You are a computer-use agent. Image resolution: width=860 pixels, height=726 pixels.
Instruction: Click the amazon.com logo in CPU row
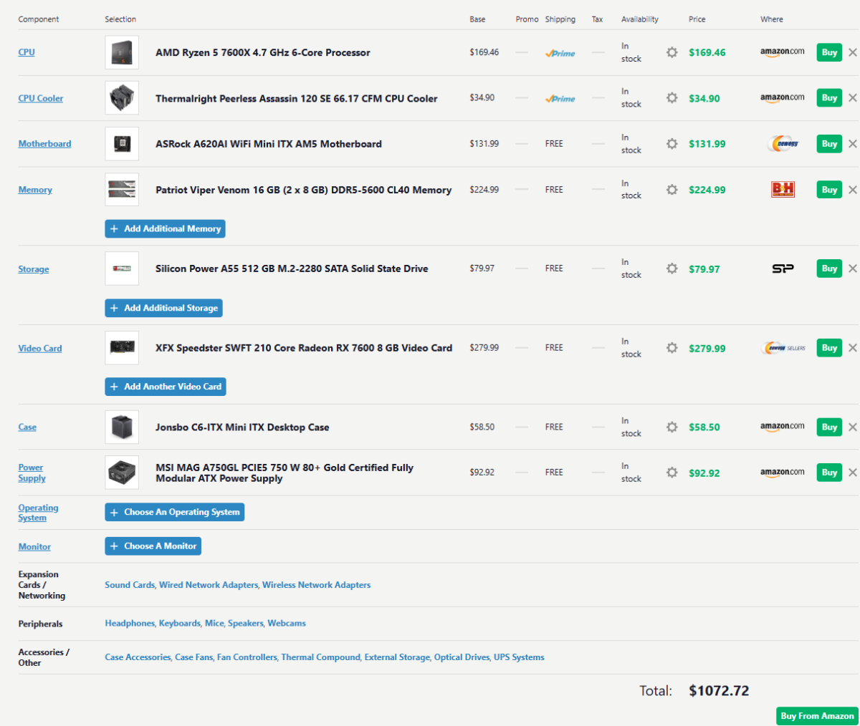pyautogui.click(x=783, y=52)
